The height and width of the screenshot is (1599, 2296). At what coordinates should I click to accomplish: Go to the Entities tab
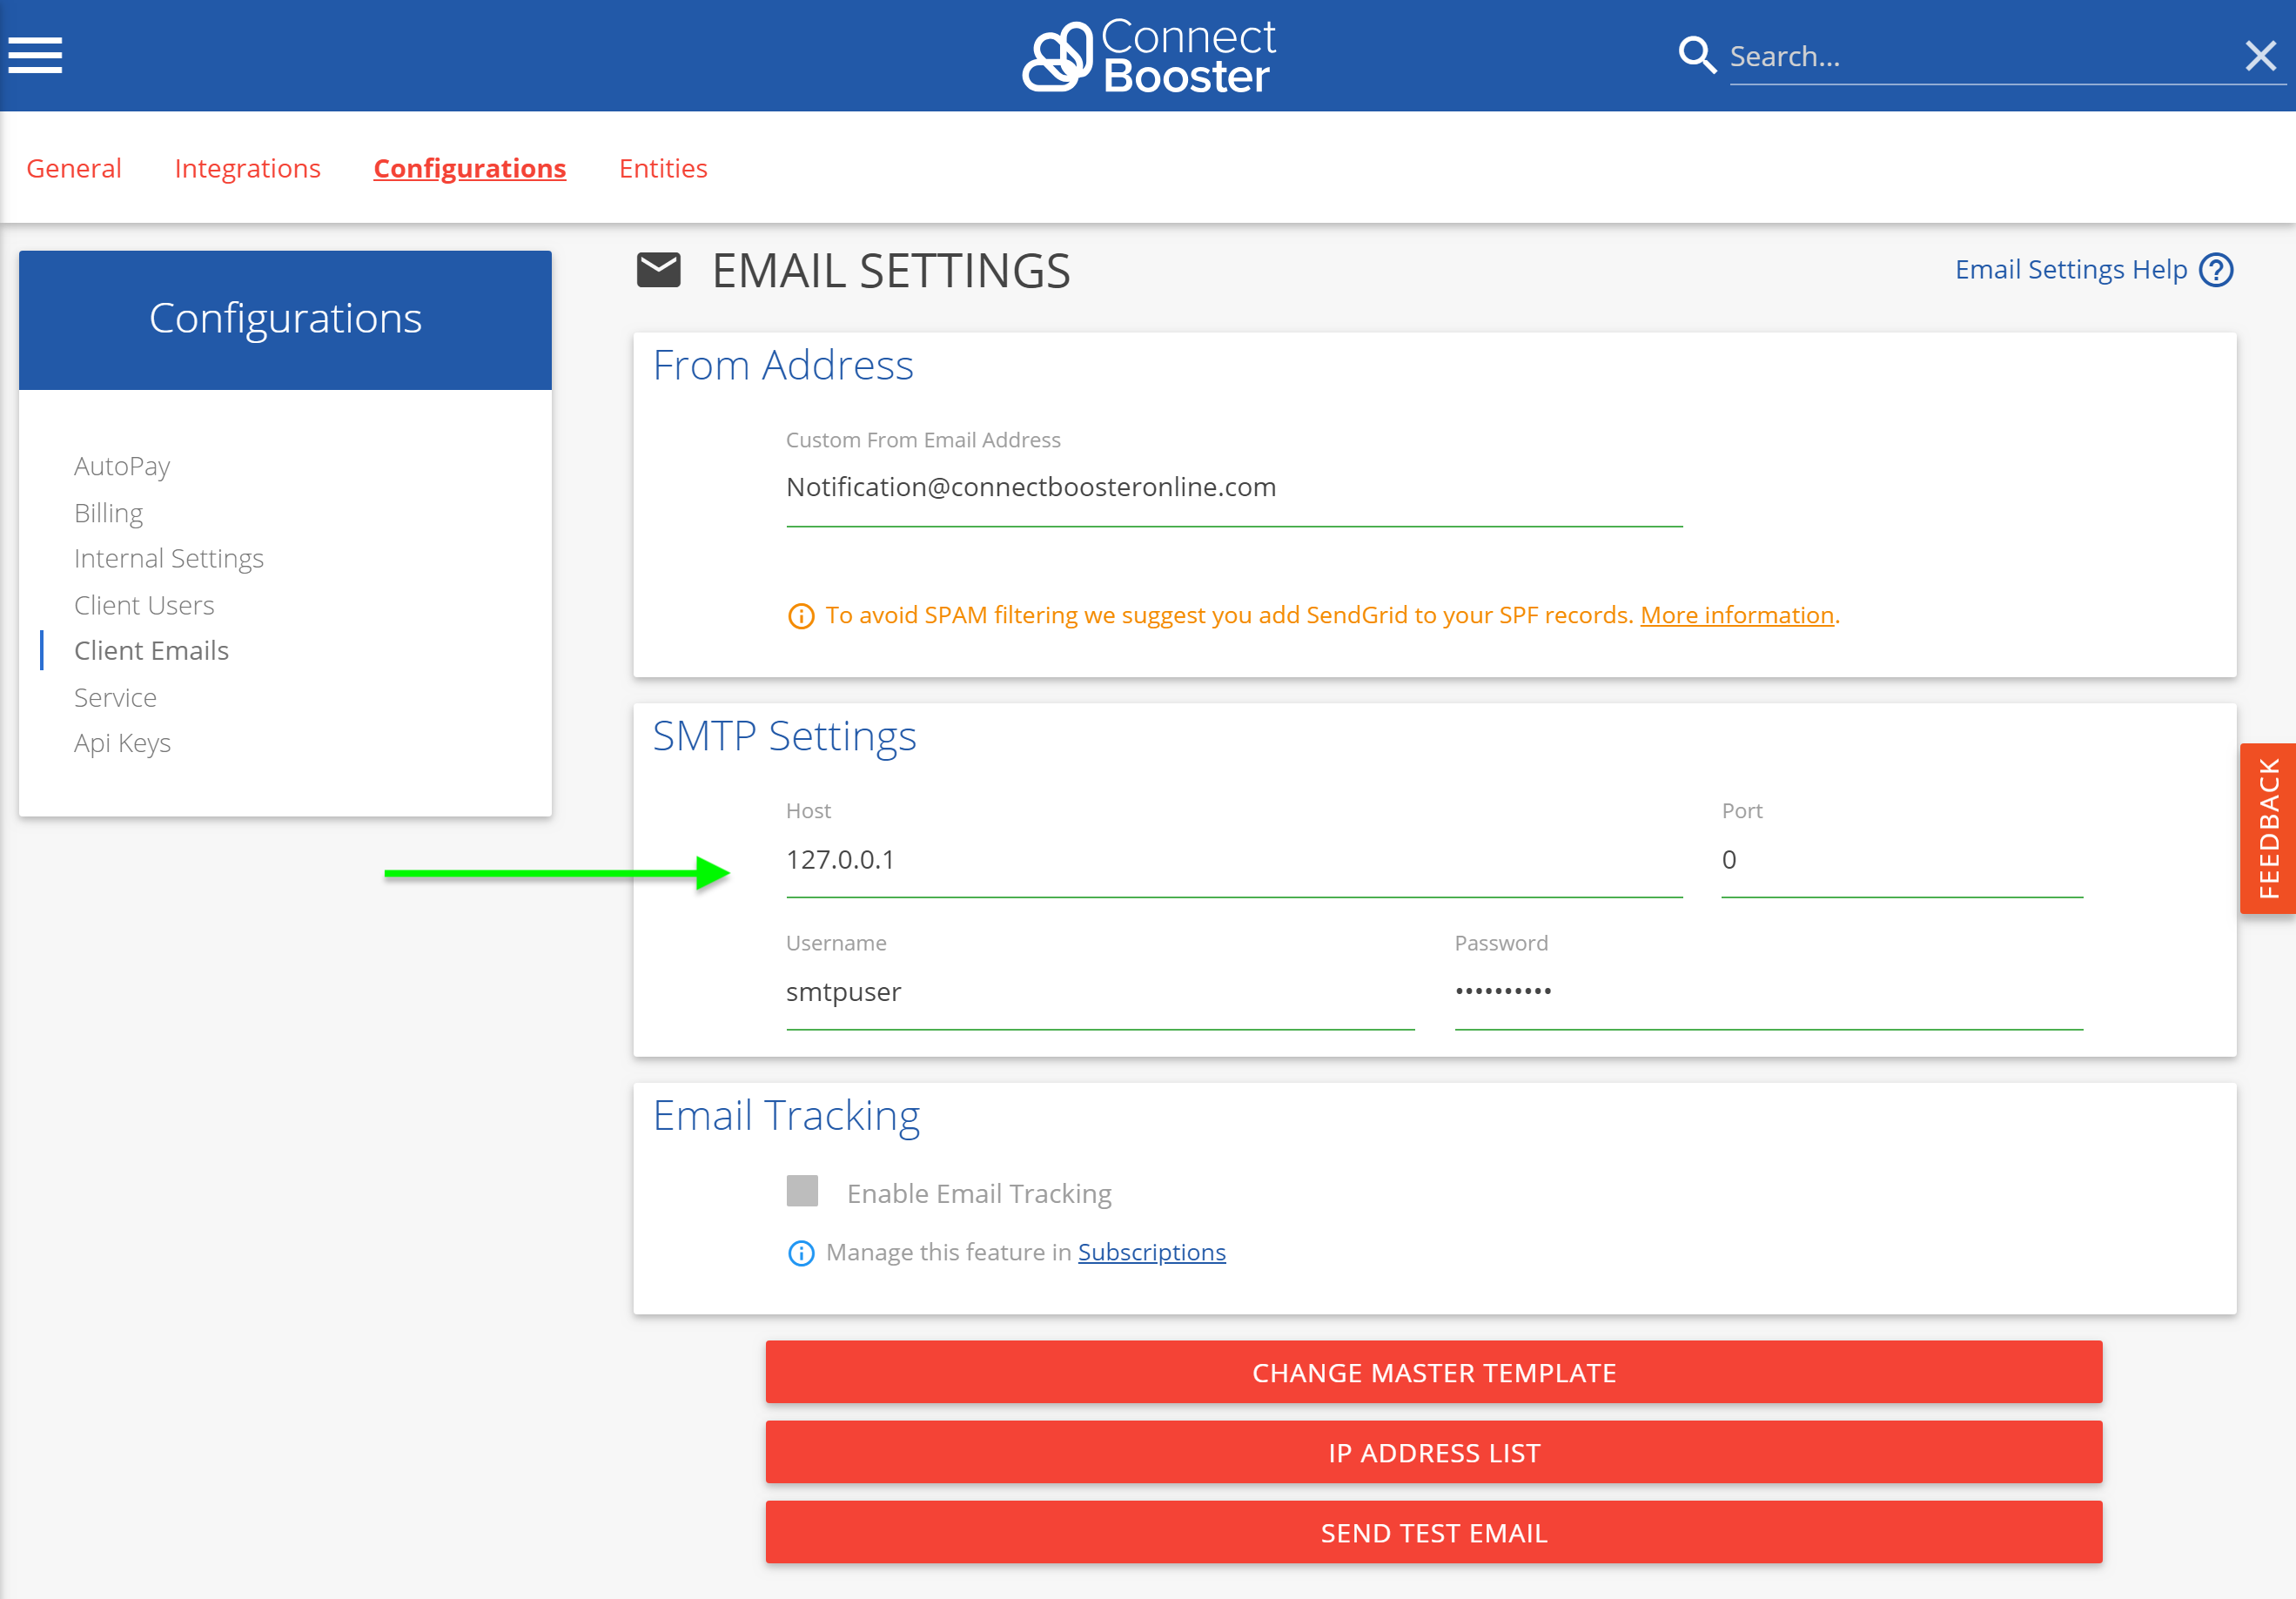[662, 168]
